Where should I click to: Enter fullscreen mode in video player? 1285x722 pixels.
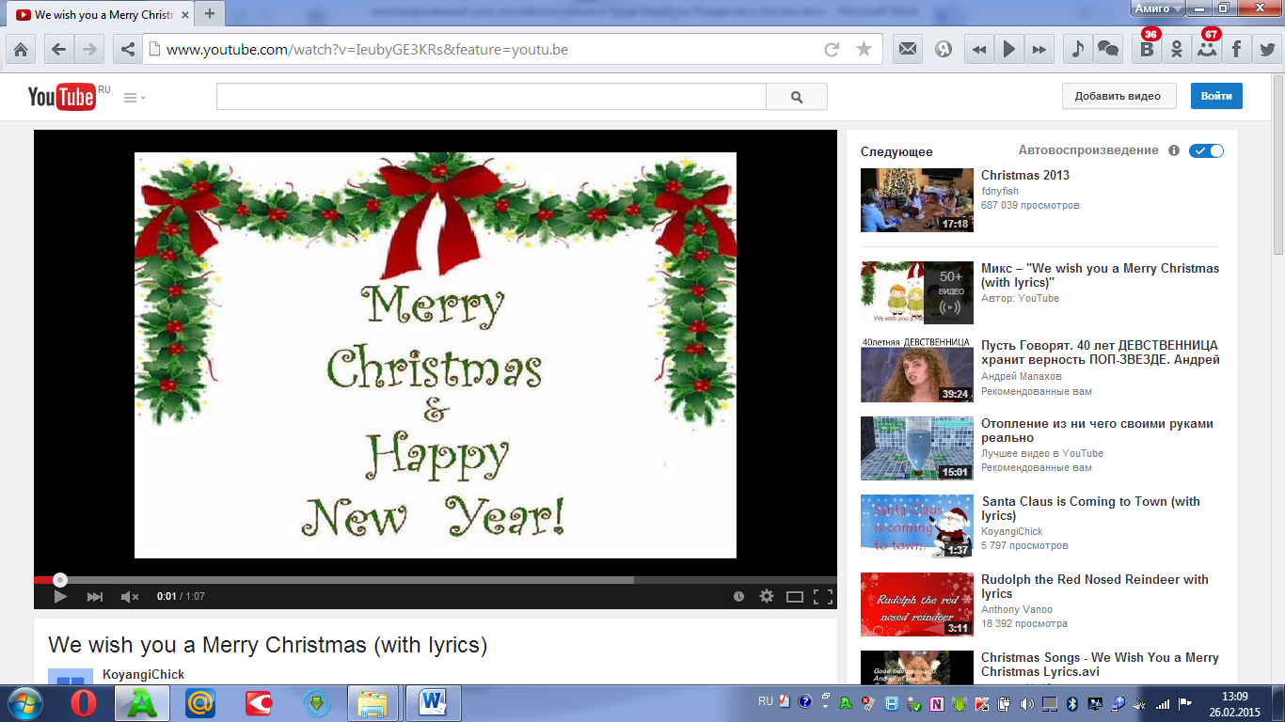coord(822,596)
